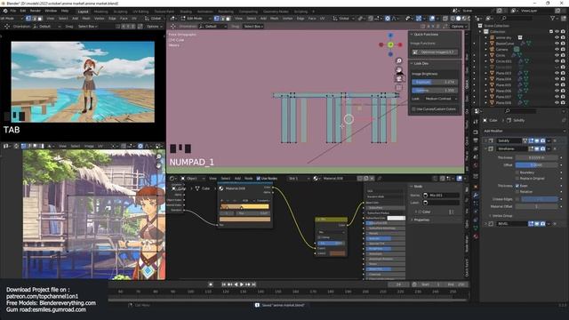This screenshot has height=320, width=569.
Task: Open the Select Box dropdown in the main viewport
Action: tap(252, 26)
